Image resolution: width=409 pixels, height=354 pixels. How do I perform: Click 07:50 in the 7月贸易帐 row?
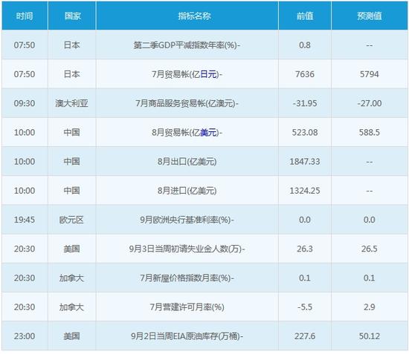tap(25, 74)
